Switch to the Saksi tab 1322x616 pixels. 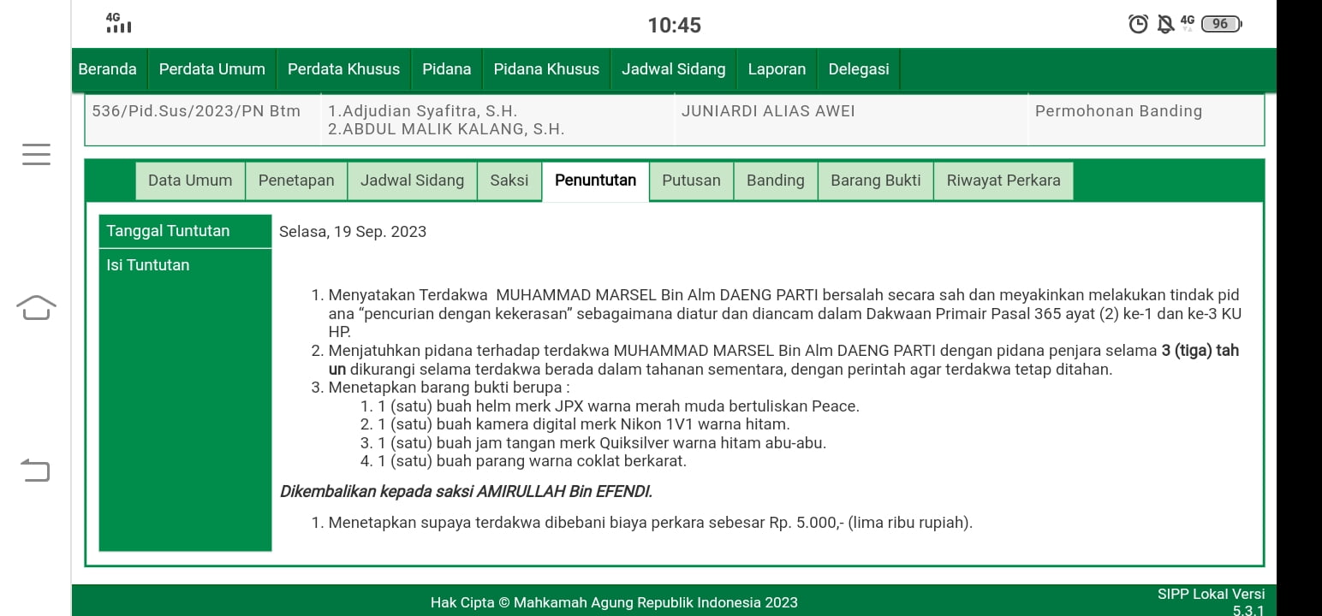pos(509,181)
